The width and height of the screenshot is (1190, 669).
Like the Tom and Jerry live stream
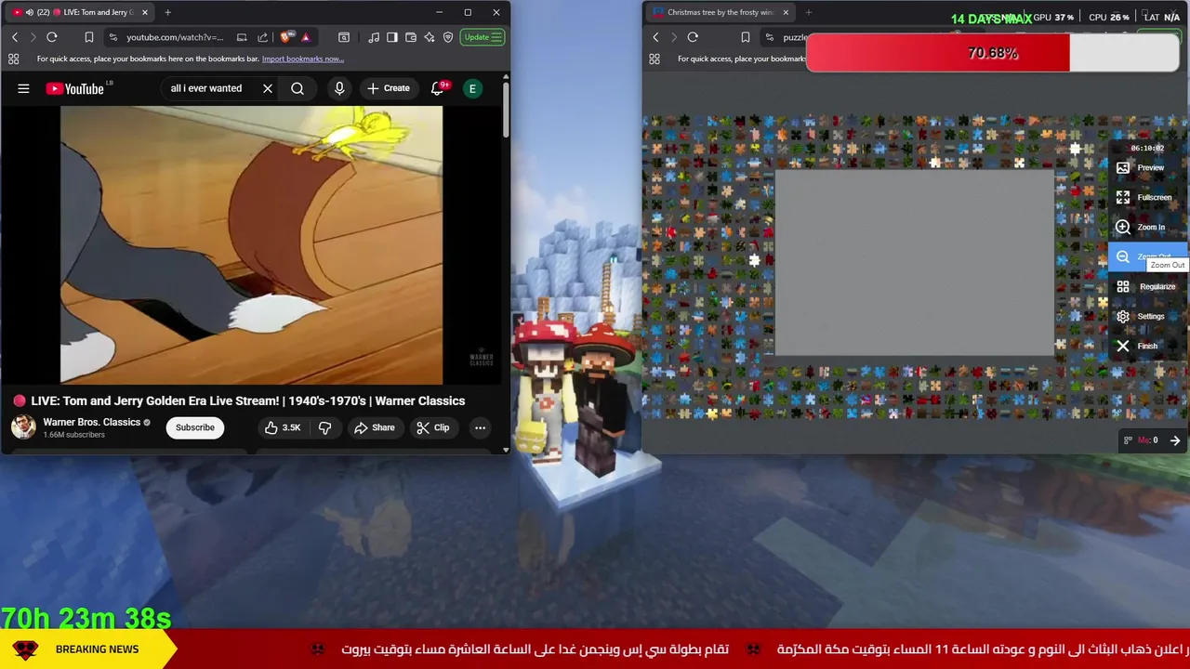click(283, 427)
